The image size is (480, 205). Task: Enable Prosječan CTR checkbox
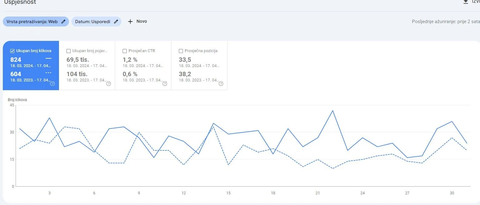coord(125,51)
